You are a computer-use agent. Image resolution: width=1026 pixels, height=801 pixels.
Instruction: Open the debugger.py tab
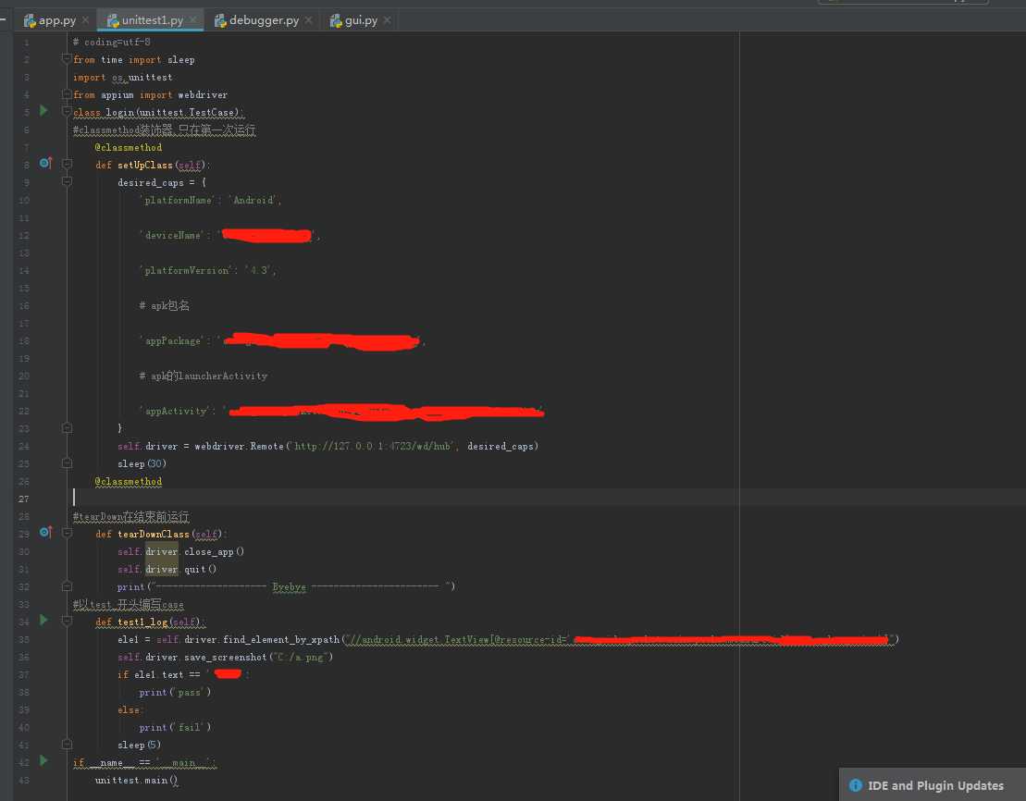click(264, 20)
